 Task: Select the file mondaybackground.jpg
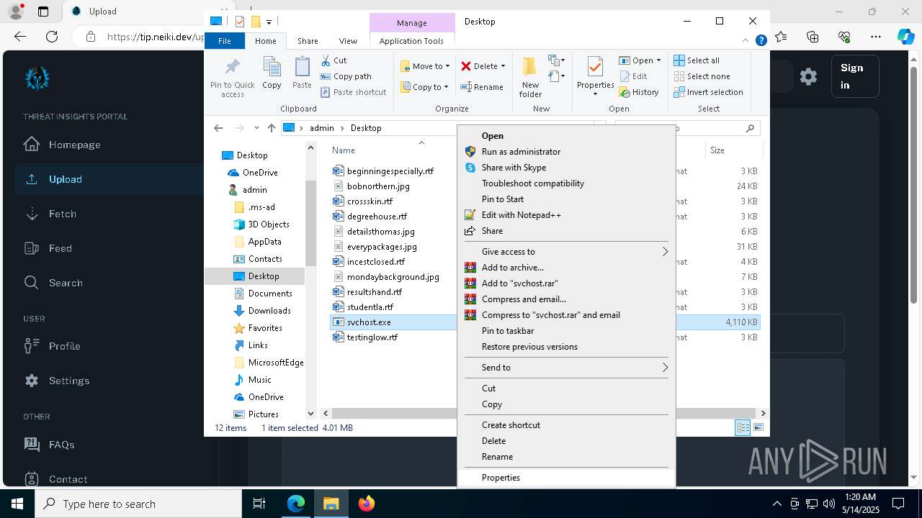[386, 277]
